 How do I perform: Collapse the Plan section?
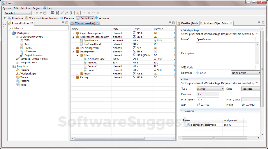(x=181, y=79)
